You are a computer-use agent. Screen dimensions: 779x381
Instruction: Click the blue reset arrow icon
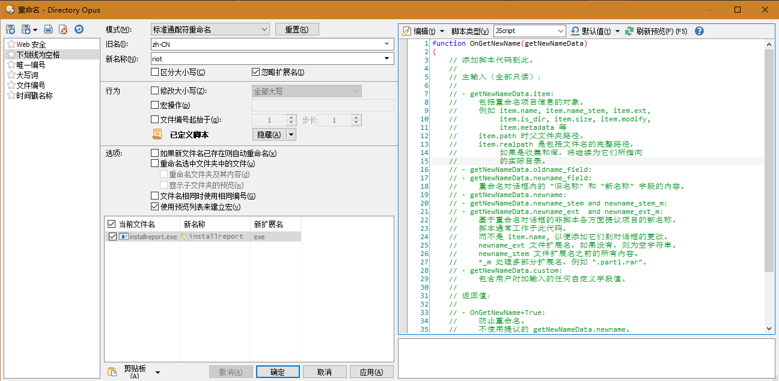click(x=79, y=29)
